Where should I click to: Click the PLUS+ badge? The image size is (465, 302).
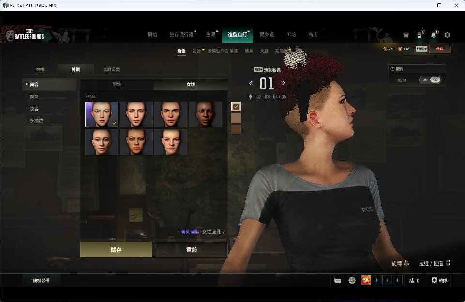tap(421, 49)
